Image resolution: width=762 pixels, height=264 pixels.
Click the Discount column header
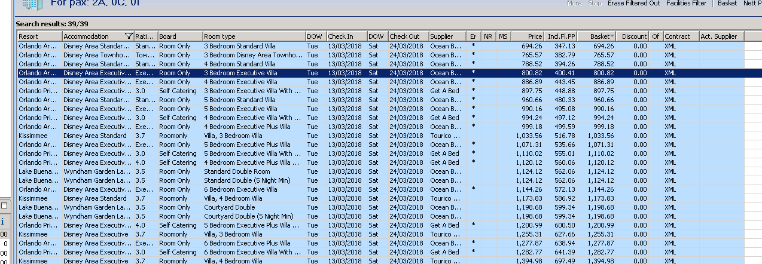pos(633,37)
